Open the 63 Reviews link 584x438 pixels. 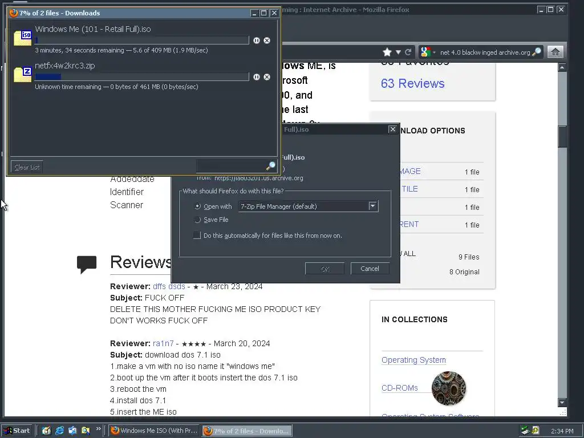[413, 83]
